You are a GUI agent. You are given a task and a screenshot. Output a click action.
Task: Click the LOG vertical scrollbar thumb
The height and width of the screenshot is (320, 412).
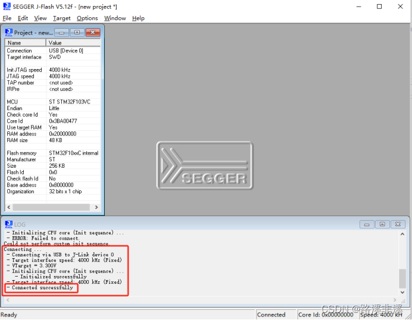402,278
